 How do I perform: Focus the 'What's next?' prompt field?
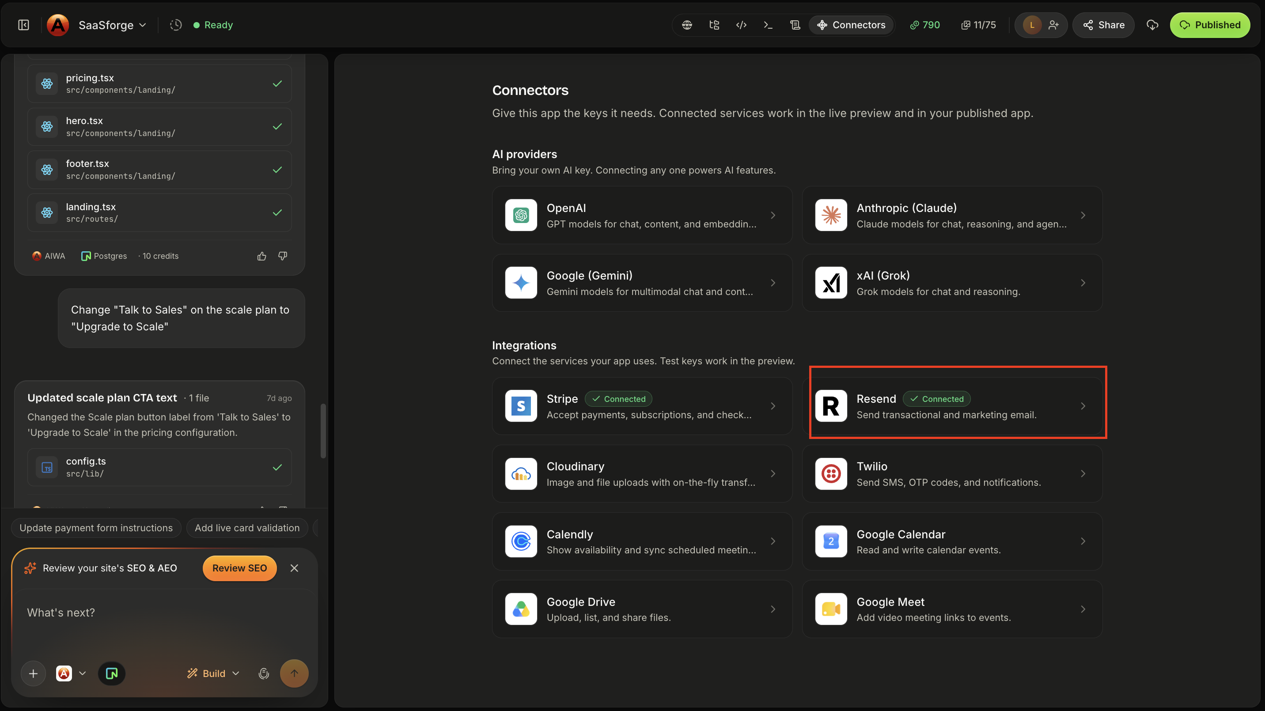click(164, 613)
